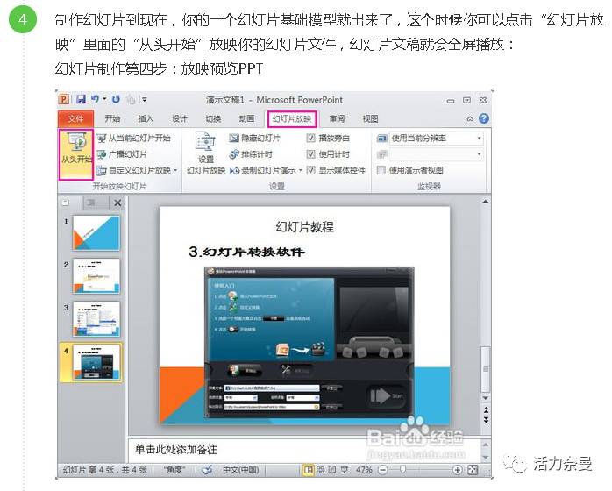This screenshot has height=491, width=612.
Task: Select the 幻灯片放映 ribbon tab
Action: pyautogui.click(x=292, y=118)
